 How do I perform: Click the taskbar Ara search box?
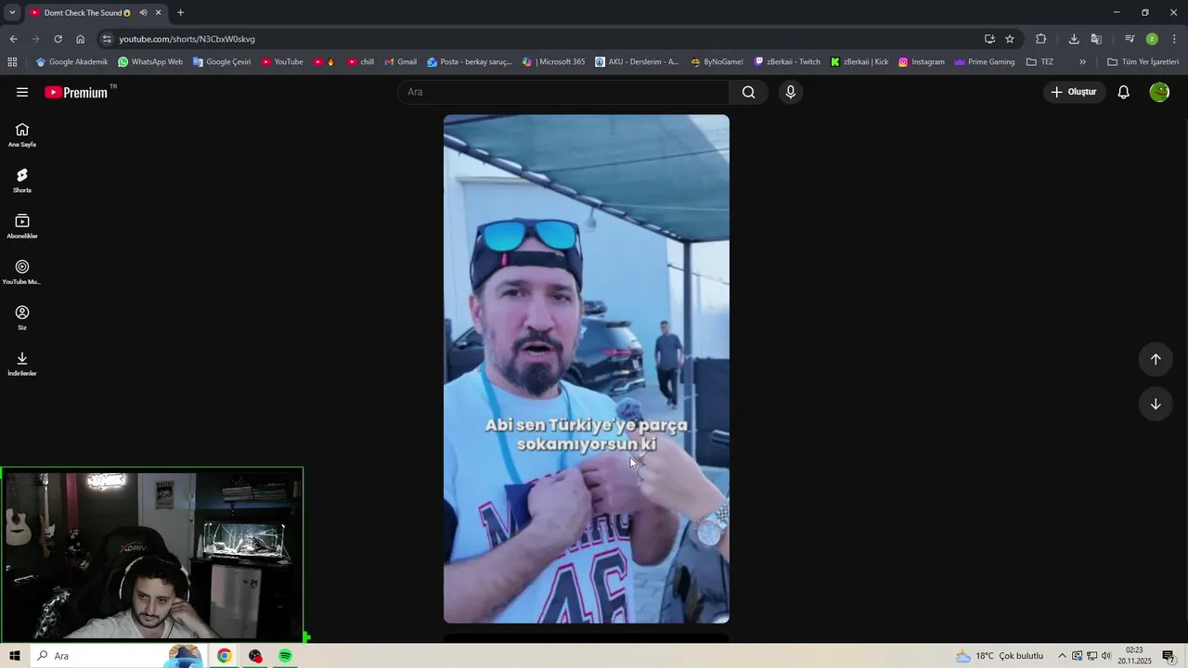coord(117,656)
